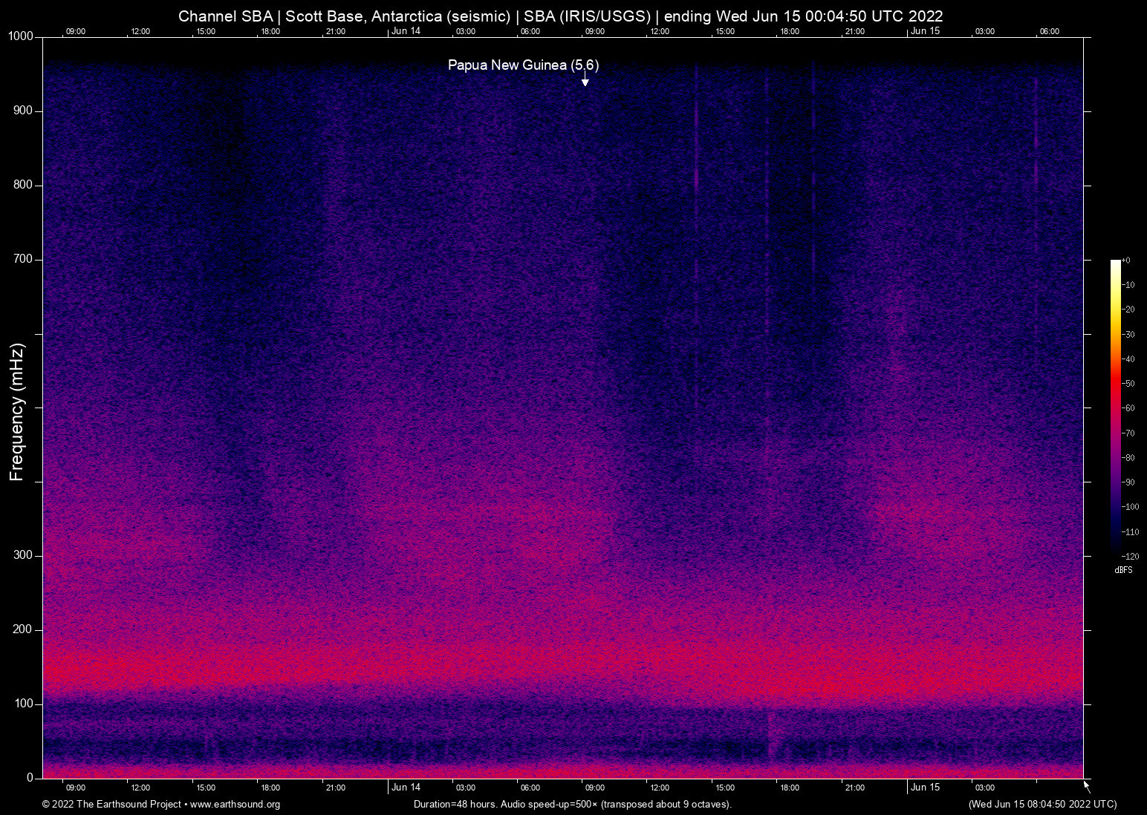The height and width of the screenshot is (815, 1147).
Task: Click the 1000 frequency axis label
Action: tap(21, 36)
